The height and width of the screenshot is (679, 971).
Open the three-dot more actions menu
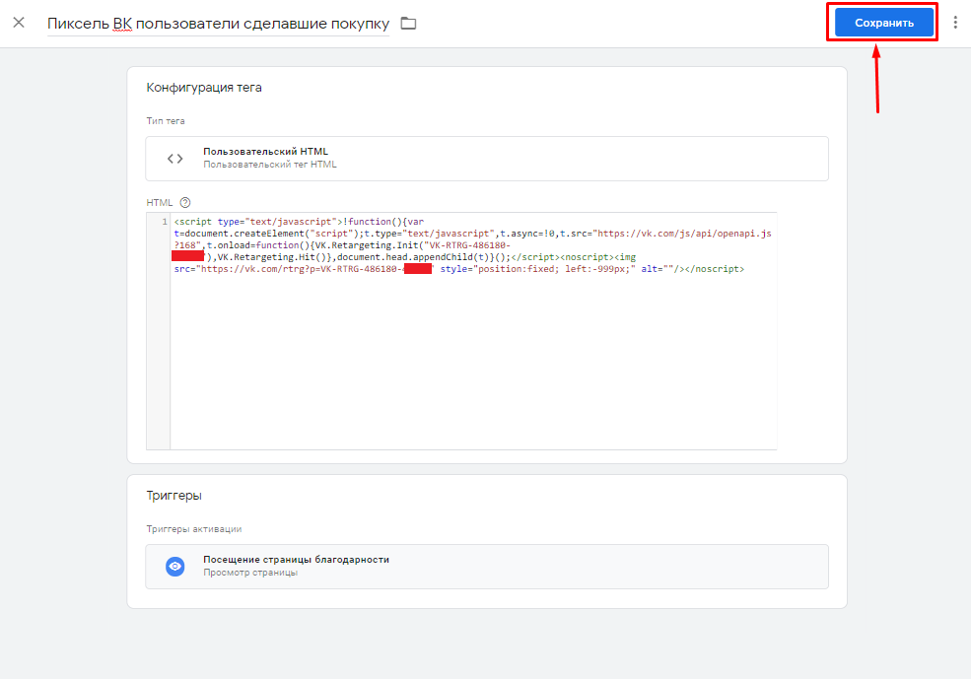pos(954,22)
